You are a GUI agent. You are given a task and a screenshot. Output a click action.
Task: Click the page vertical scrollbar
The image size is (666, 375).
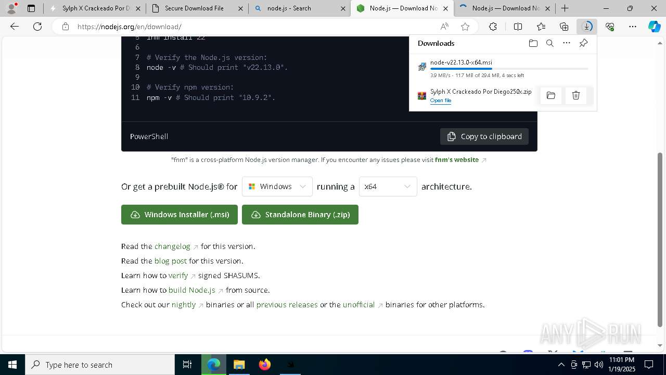click(x=660, y=240)
